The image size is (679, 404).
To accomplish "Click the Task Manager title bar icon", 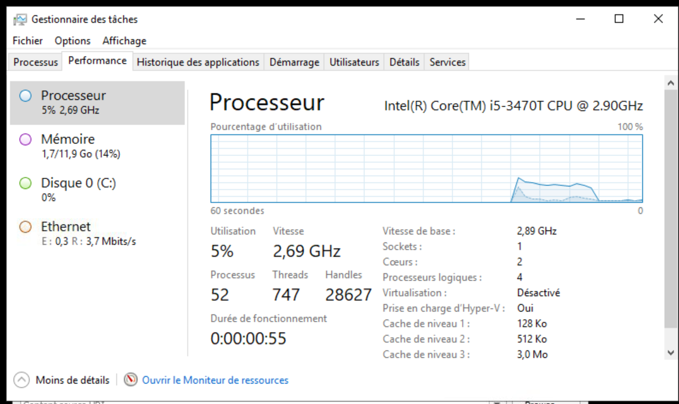I will tap(20, 19).
